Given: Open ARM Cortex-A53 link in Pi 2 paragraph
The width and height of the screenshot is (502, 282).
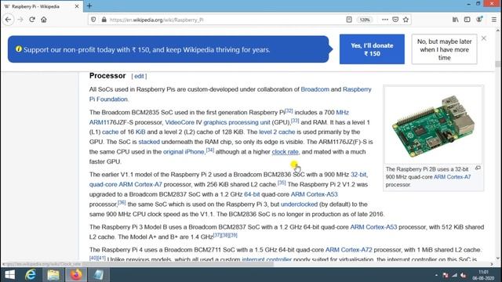Looking at the screenshot, I should 314,194.
